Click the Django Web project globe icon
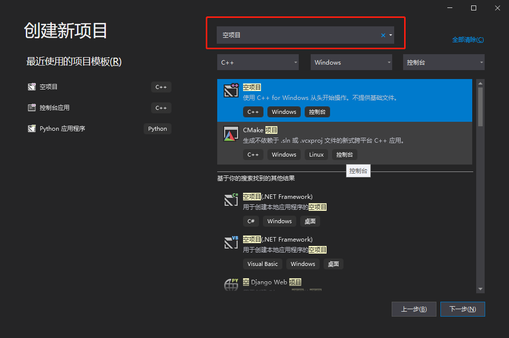 (x=231, y=284)
